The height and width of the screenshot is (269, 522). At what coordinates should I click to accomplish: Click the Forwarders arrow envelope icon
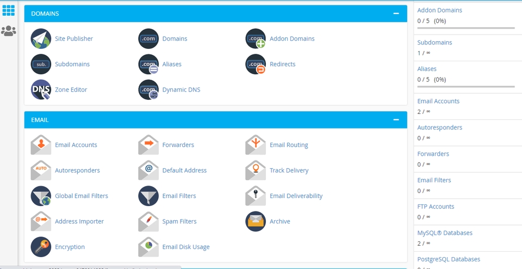[148, 145]
